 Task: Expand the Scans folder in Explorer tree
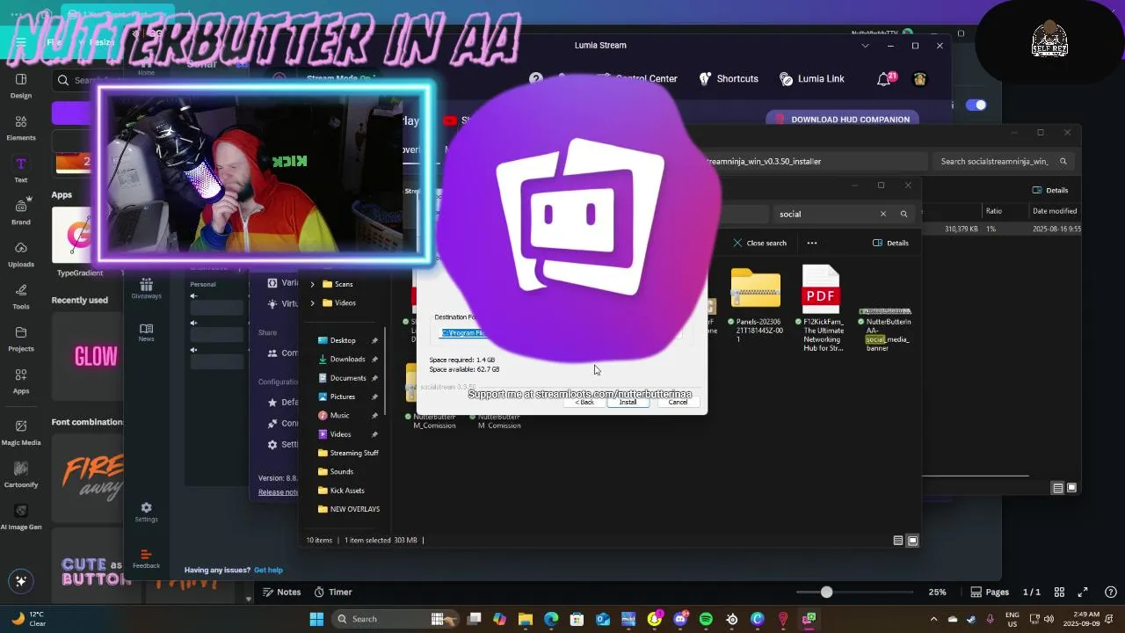313,284
